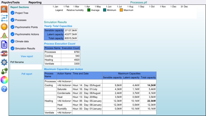
Task: Focus the Pdf filename input field
Action: click(26, 67)
